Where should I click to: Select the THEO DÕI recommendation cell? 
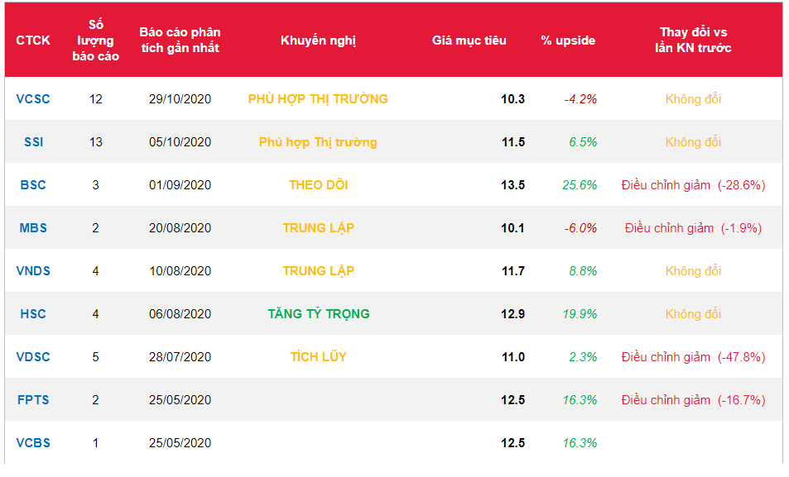coord(318,185)
